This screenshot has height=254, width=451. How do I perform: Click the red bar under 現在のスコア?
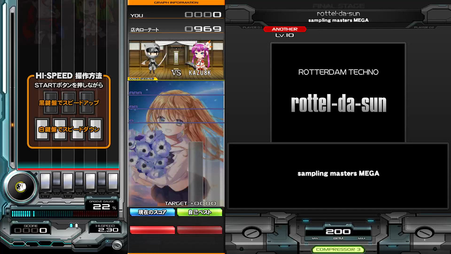coord(152,230)
